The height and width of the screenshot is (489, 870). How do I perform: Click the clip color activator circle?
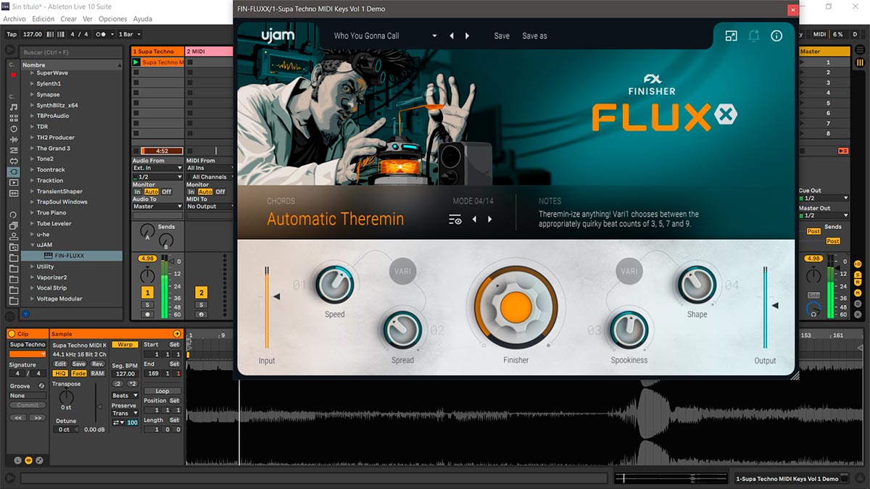[x=12, y=334]
